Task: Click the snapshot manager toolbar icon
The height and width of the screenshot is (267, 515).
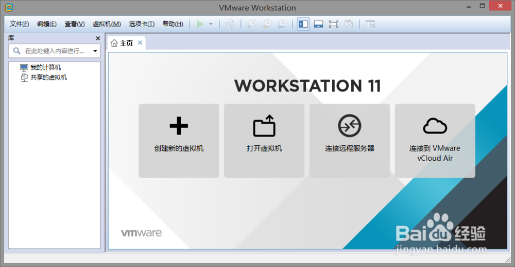Action: click(282, 24)
